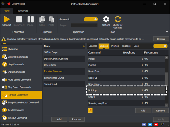Open Timeout Command section
Image resolution: width=170 pixels, height=127 pixels.
tap(21, 118)
